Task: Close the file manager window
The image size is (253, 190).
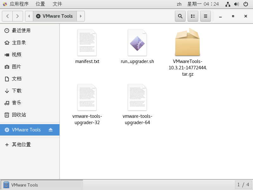Action: [246, 16]
